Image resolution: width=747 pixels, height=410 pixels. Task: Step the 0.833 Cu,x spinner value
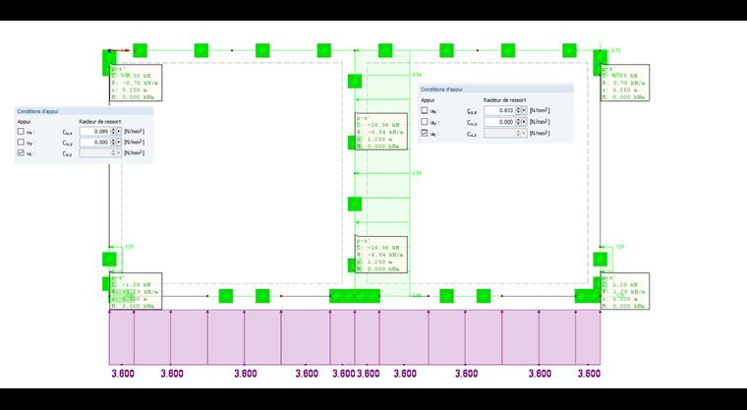tap(518, 110)
